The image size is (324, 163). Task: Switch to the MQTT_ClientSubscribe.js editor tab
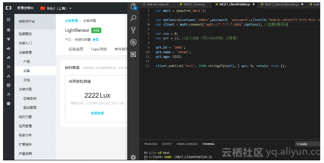coord(282,4)
